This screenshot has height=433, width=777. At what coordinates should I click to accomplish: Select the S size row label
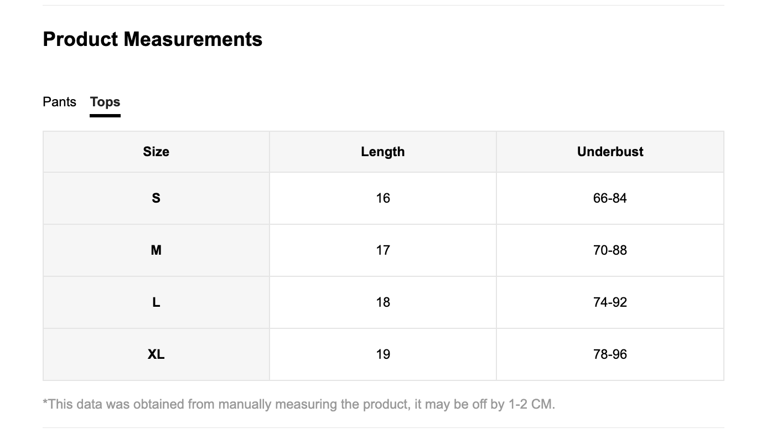(156, 198)
